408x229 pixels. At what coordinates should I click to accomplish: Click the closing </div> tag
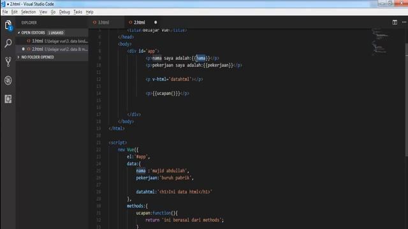134,114
